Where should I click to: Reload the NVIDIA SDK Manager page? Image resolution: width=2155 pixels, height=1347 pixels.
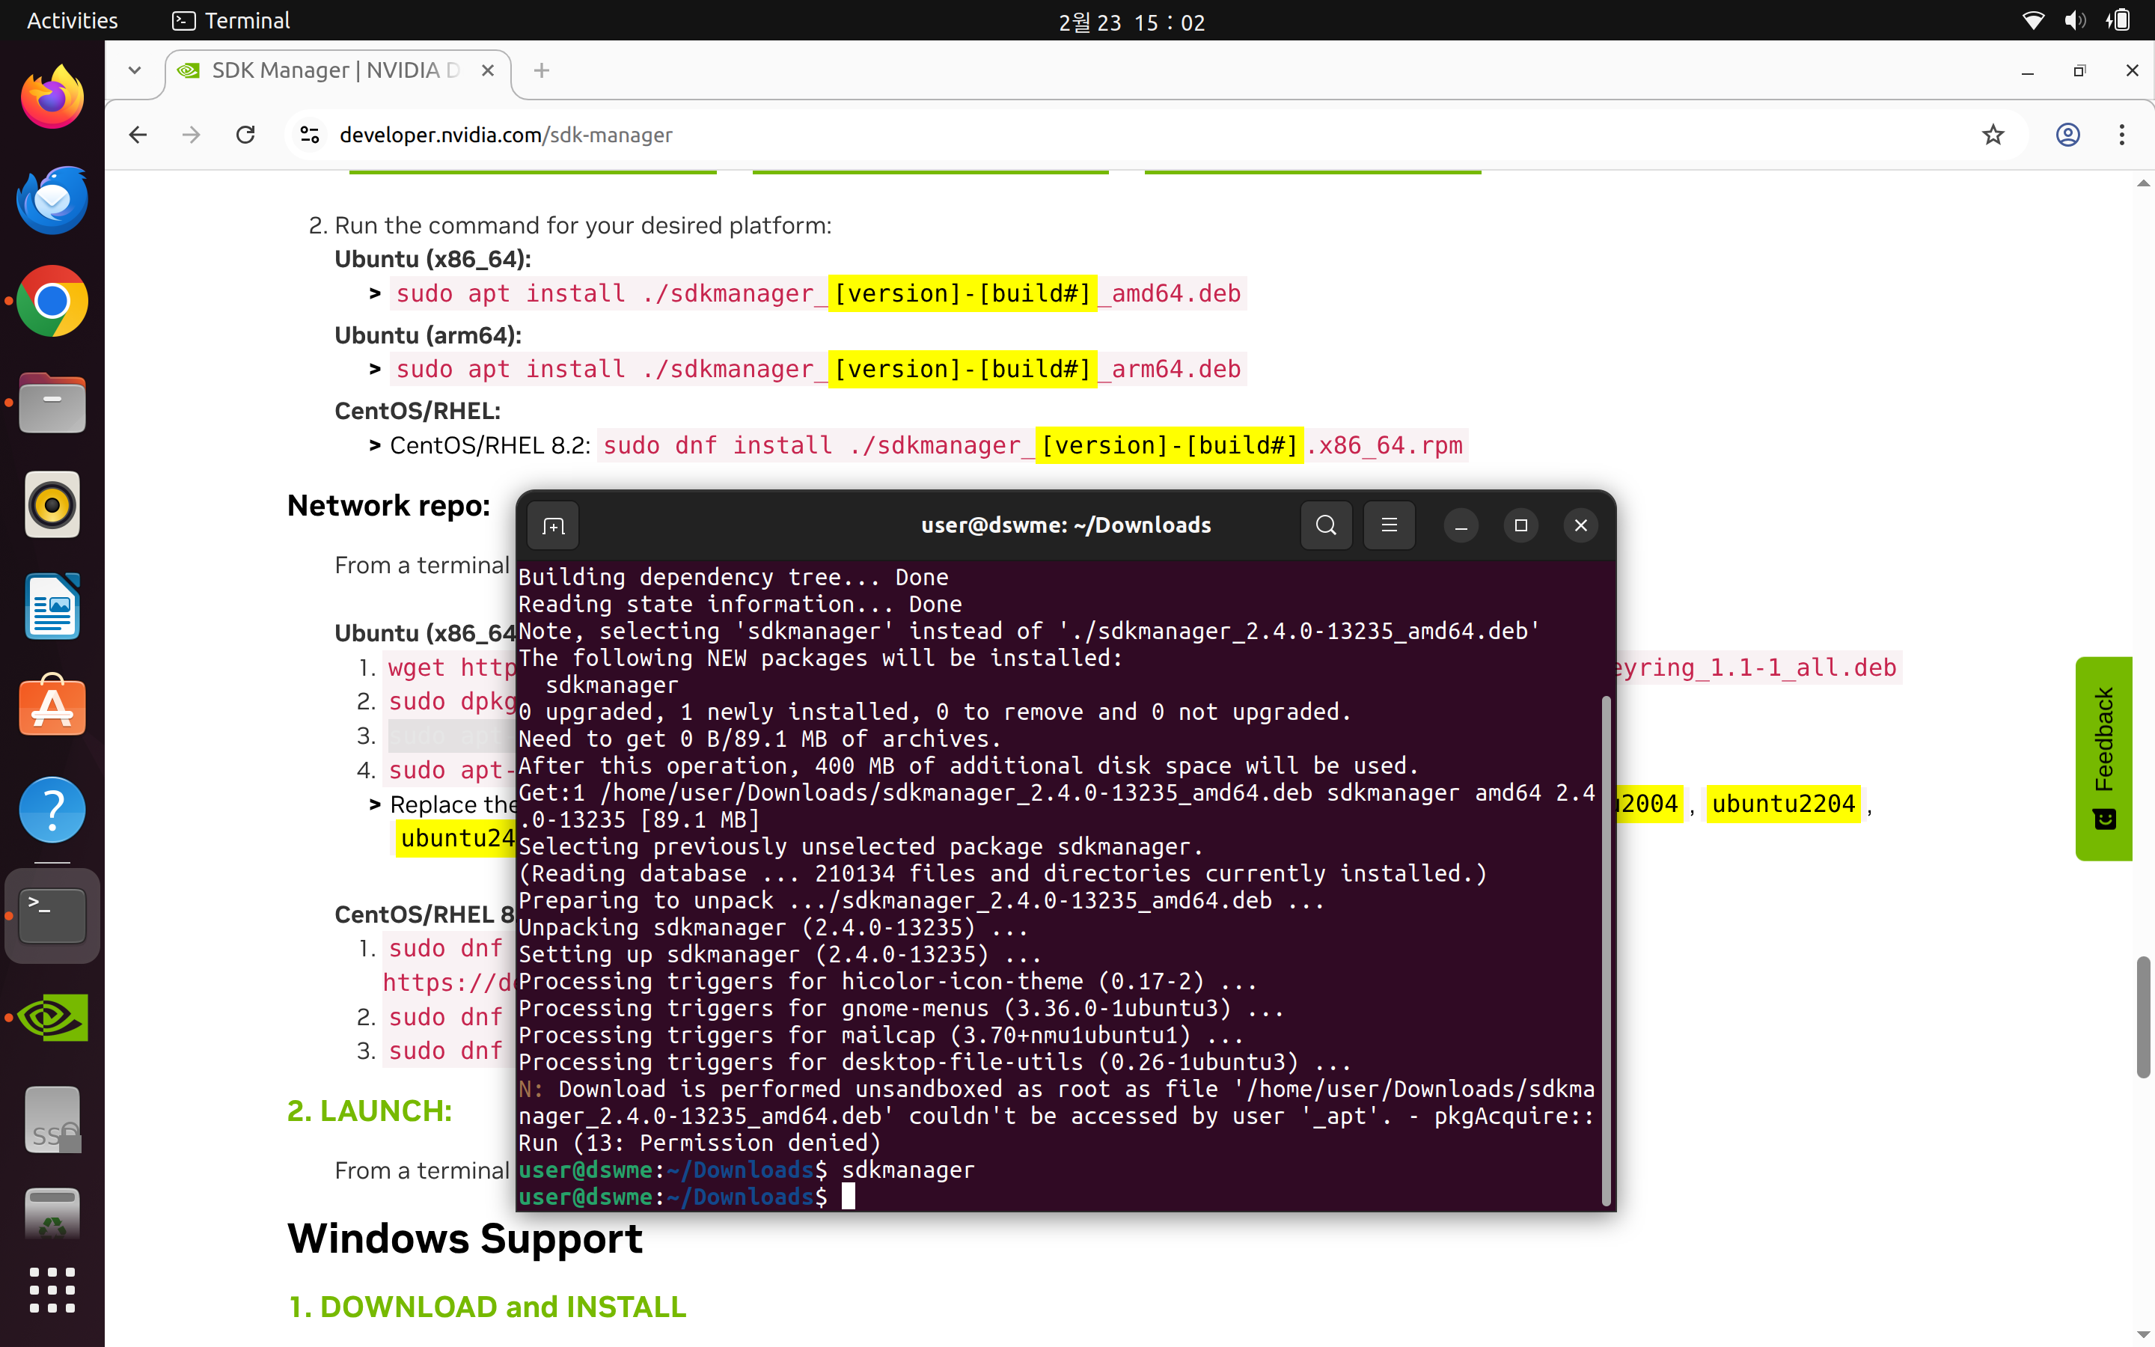tap(245, 135)
